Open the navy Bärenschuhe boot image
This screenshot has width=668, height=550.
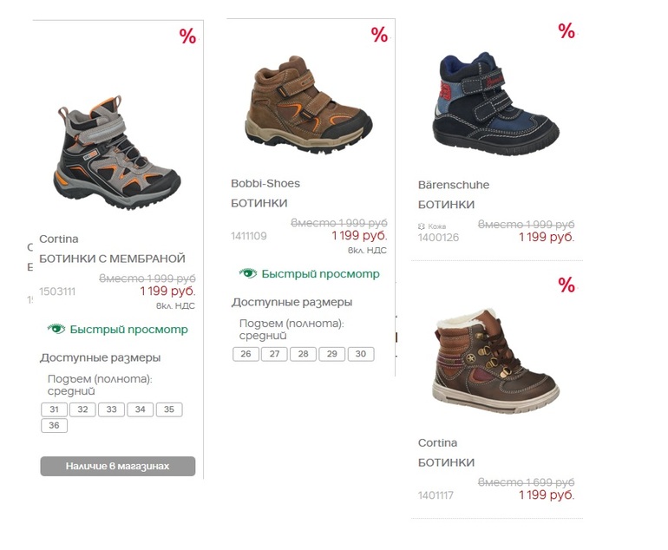pyautogui.click(x=495, y=102)
